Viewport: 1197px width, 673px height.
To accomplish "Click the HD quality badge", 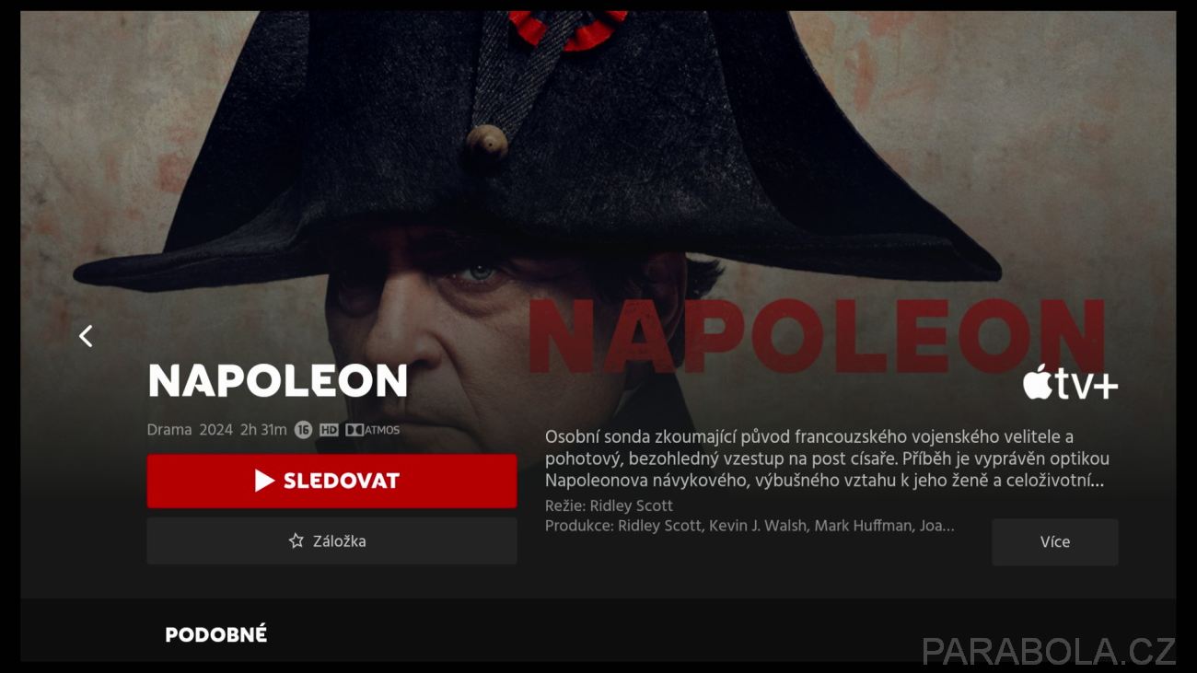I will click(329, 430).
